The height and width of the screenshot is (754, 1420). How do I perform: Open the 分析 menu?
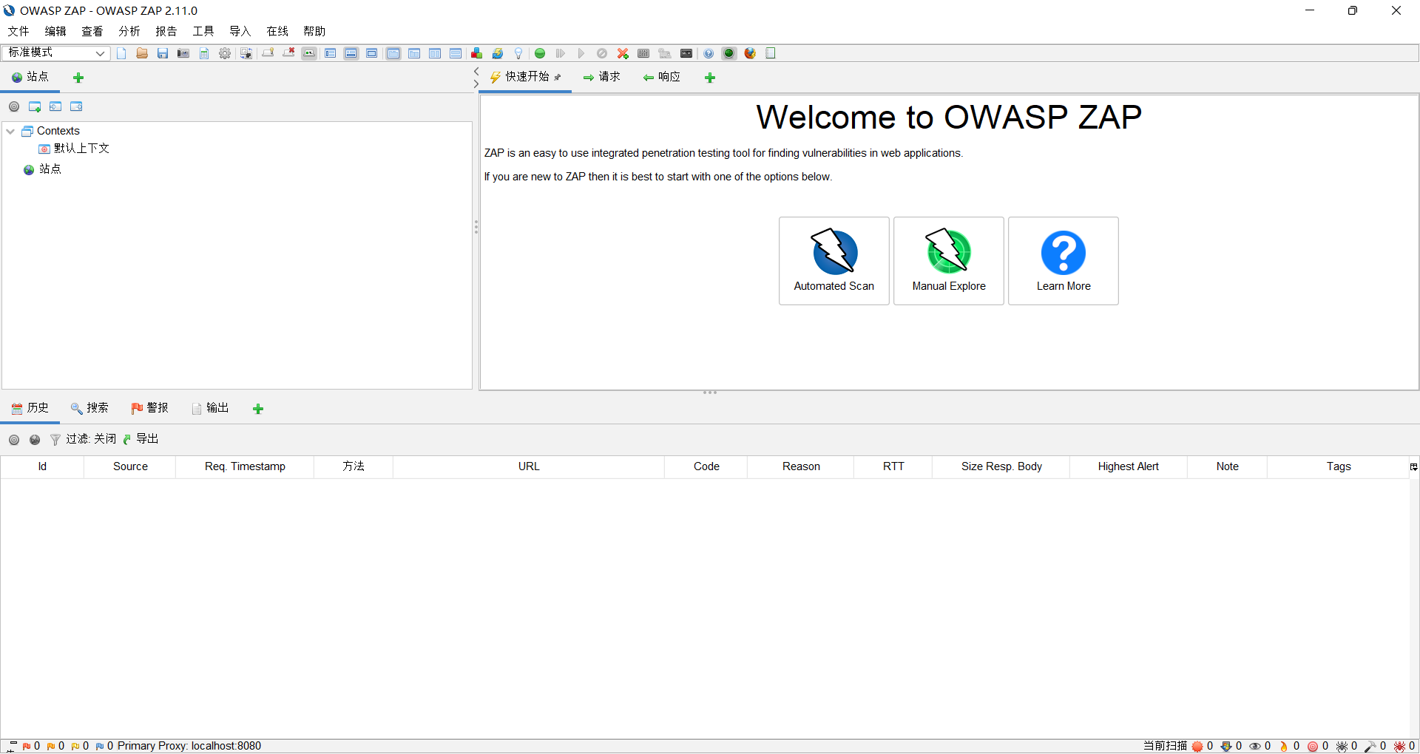[x=129, y=31]
